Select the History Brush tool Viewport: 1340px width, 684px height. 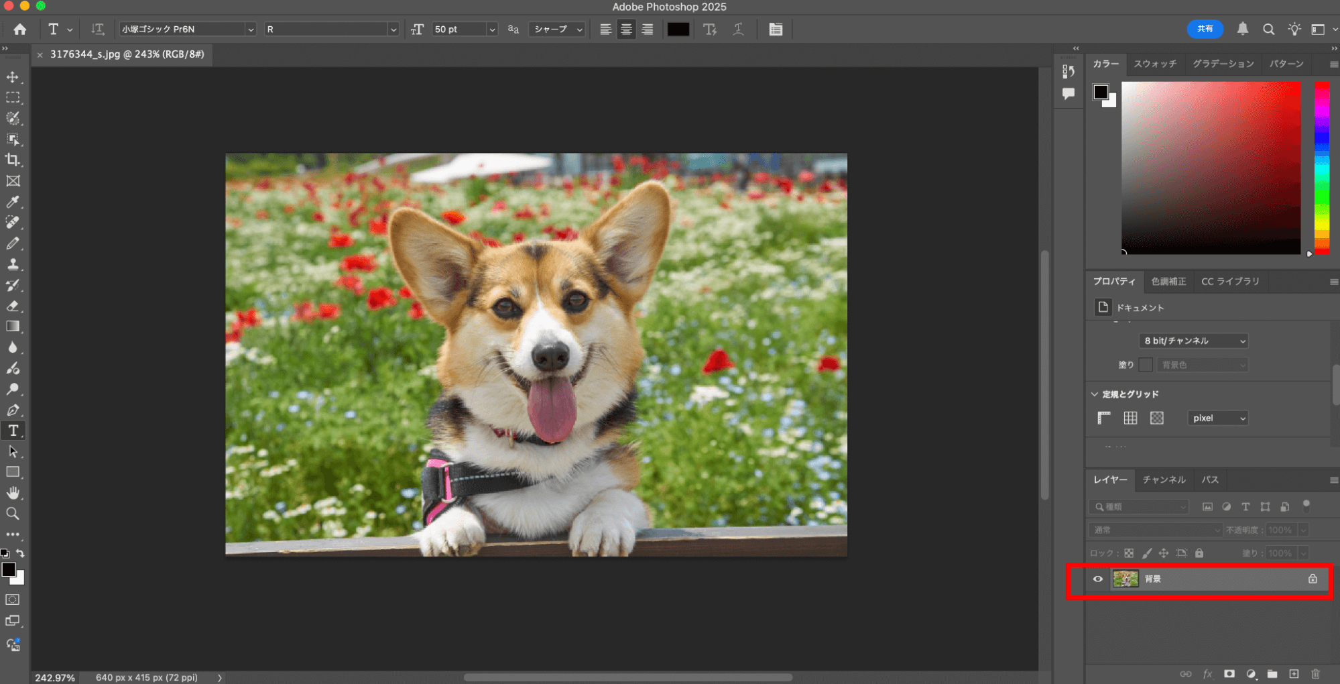[13, 285]
